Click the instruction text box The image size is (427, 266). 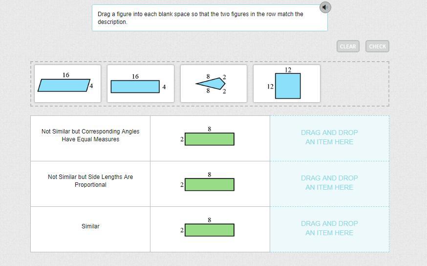pos(210,18)
